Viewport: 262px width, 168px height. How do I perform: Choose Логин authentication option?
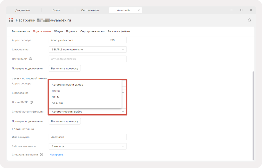coord(85,91)
